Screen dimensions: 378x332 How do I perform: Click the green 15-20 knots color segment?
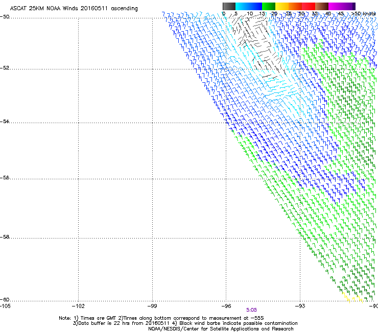[x=269, y=6]
